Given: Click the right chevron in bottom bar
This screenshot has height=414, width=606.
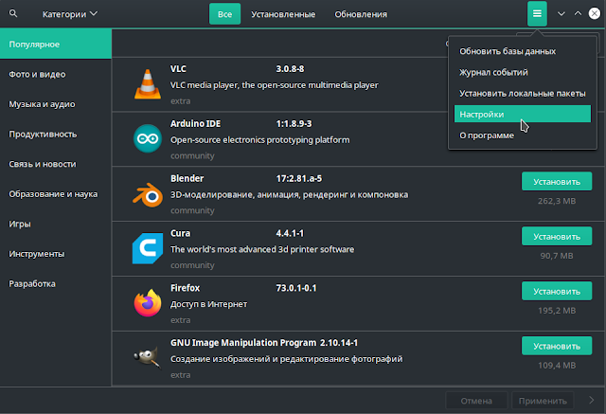Looking at the screenshot, I should tap(591, 400).
